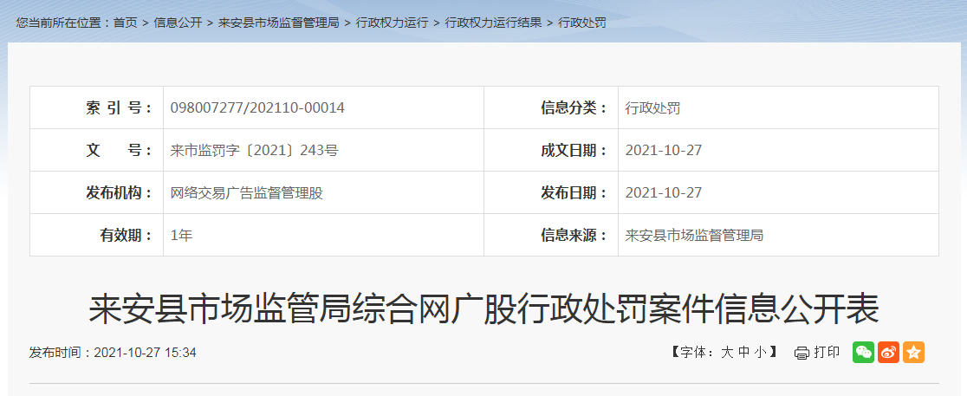Click 行政处罚 in 信息分类 row
This screenshot has width=967, height=396.
pos(652,108)
